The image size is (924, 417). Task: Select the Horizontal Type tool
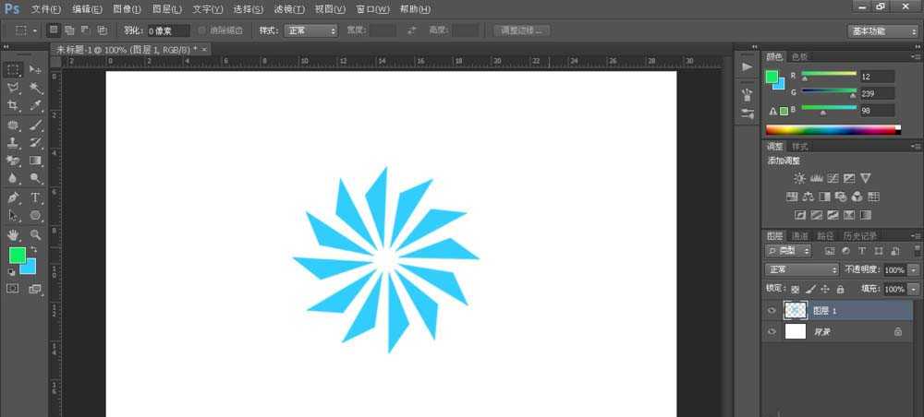point(35,197)
